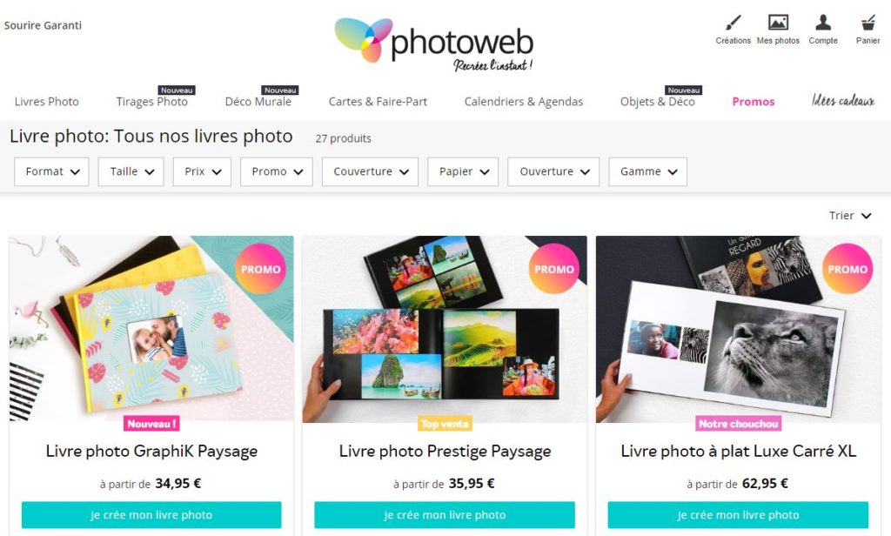
Task: Click 'Je crée mon livre photo' for Luxe Carré XL
Action: point(738,515)
